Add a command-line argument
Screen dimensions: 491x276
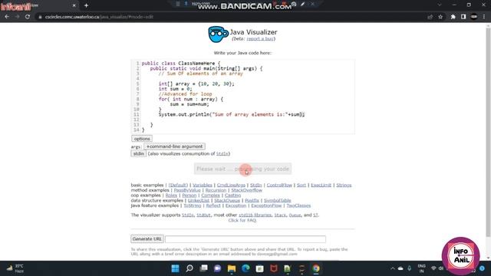click(174, 146)
